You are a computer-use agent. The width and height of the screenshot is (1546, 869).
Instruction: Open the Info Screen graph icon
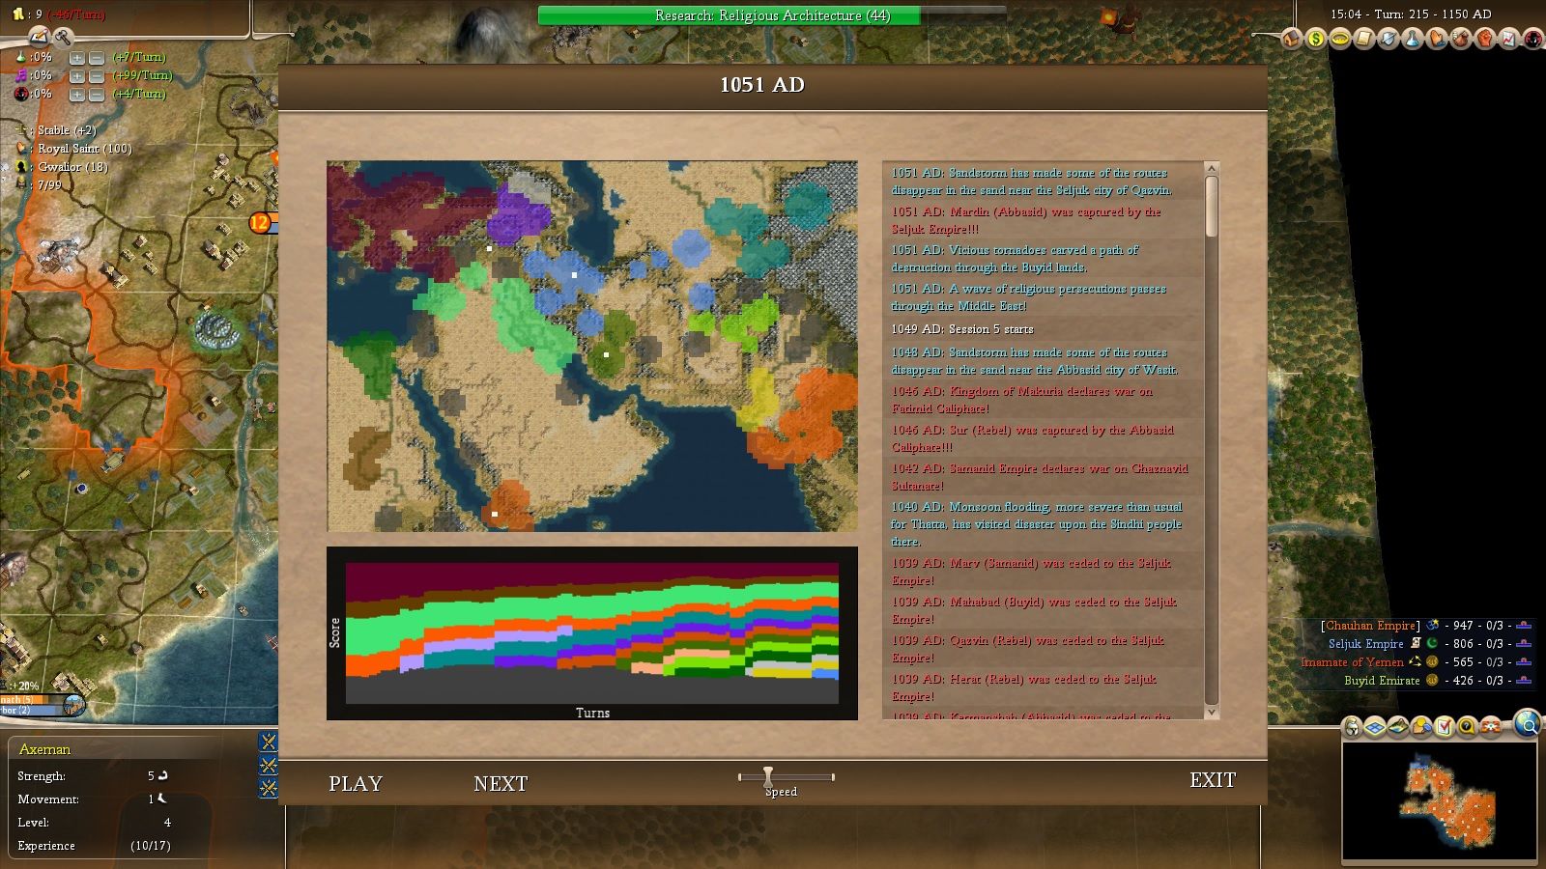coord(1509,39)
